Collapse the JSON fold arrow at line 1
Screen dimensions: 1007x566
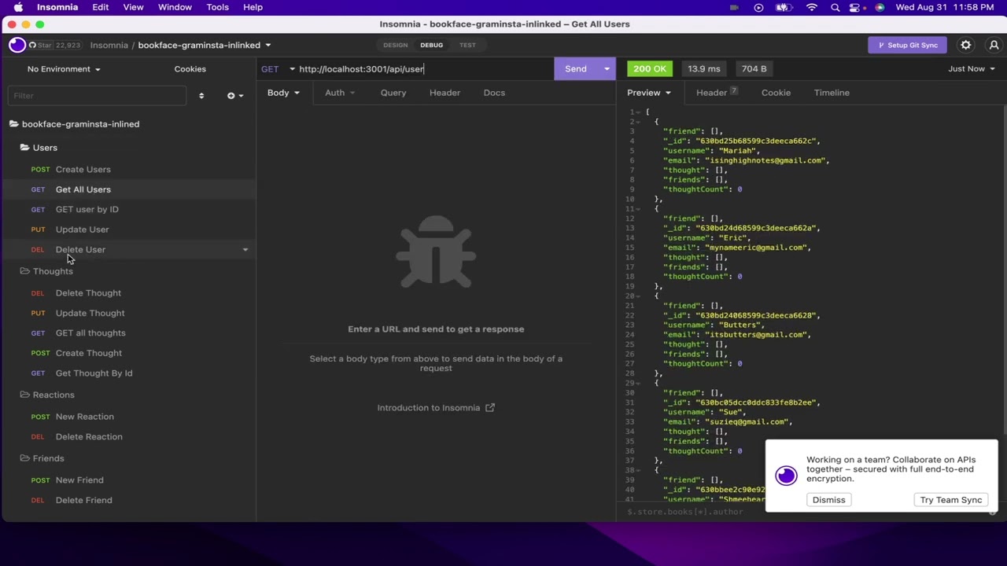[638, 112]
